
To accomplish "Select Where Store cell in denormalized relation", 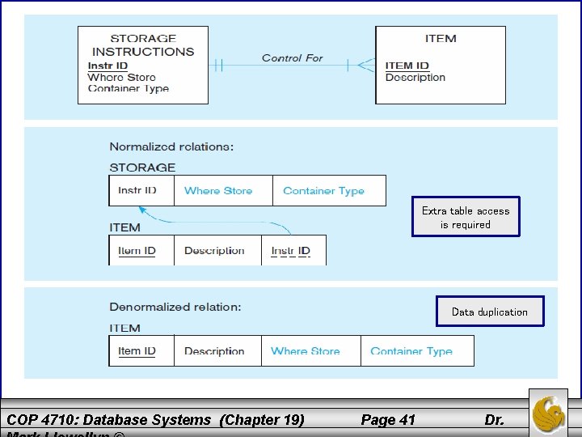I will pos(311,350).
